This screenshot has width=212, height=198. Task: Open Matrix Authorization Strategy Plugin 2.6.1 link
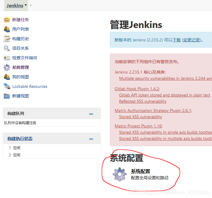tap(153, 111)
